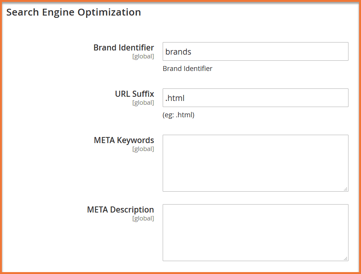Image resolution: width=361 pixels, height=274 pixels.
Task: Click the META Description textarea resize handle
Action: (345, 258)
